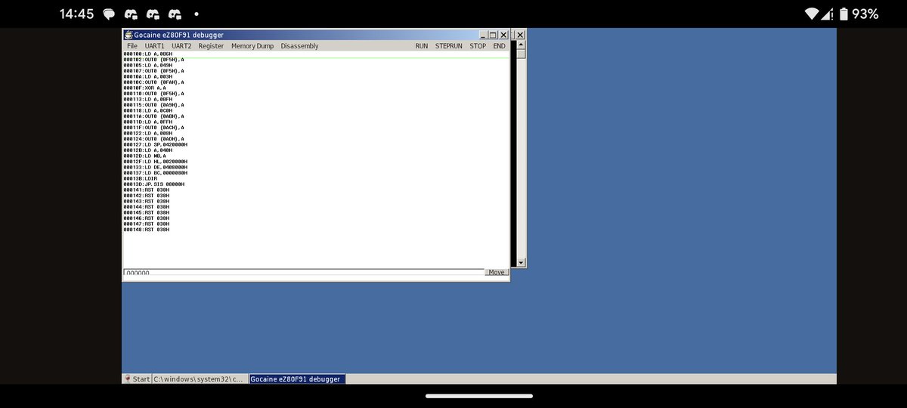Tap the chat notification icon in status bar
The height and width of the screenshot is (408, 907).
tap(109, 14)
